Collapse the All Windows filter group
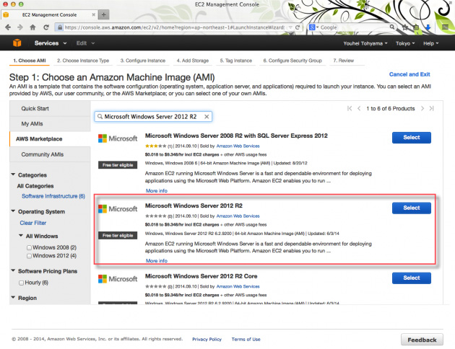Image resolution: width=455 pixels, height=349 pixels. [21, 236]
